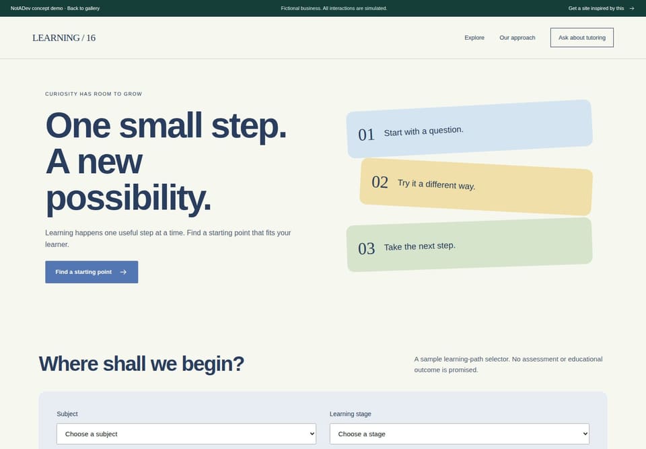Click 'NotADev concept demo' banner text

click(36, 8)
